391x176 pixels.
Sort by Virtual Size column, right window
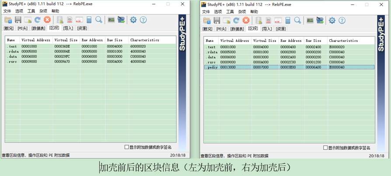(265, 41)
